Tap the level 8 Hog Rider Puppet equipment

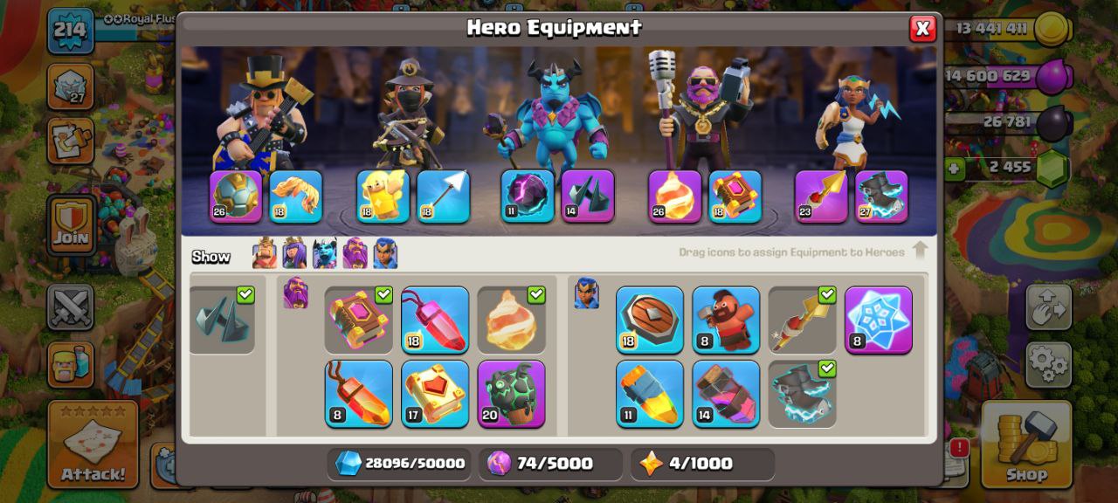pos(727,320)
